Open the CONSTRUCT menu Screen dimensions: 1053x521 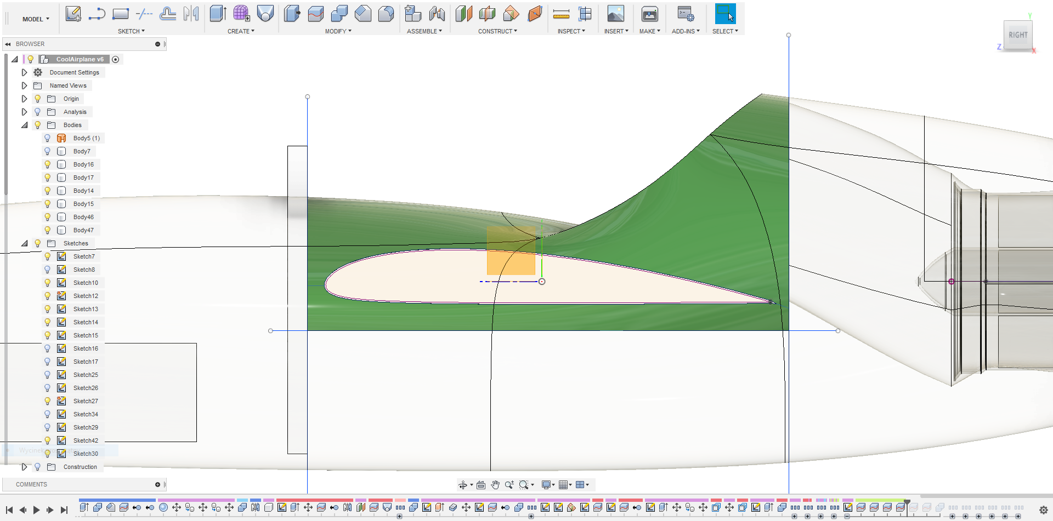click(497, 31)
